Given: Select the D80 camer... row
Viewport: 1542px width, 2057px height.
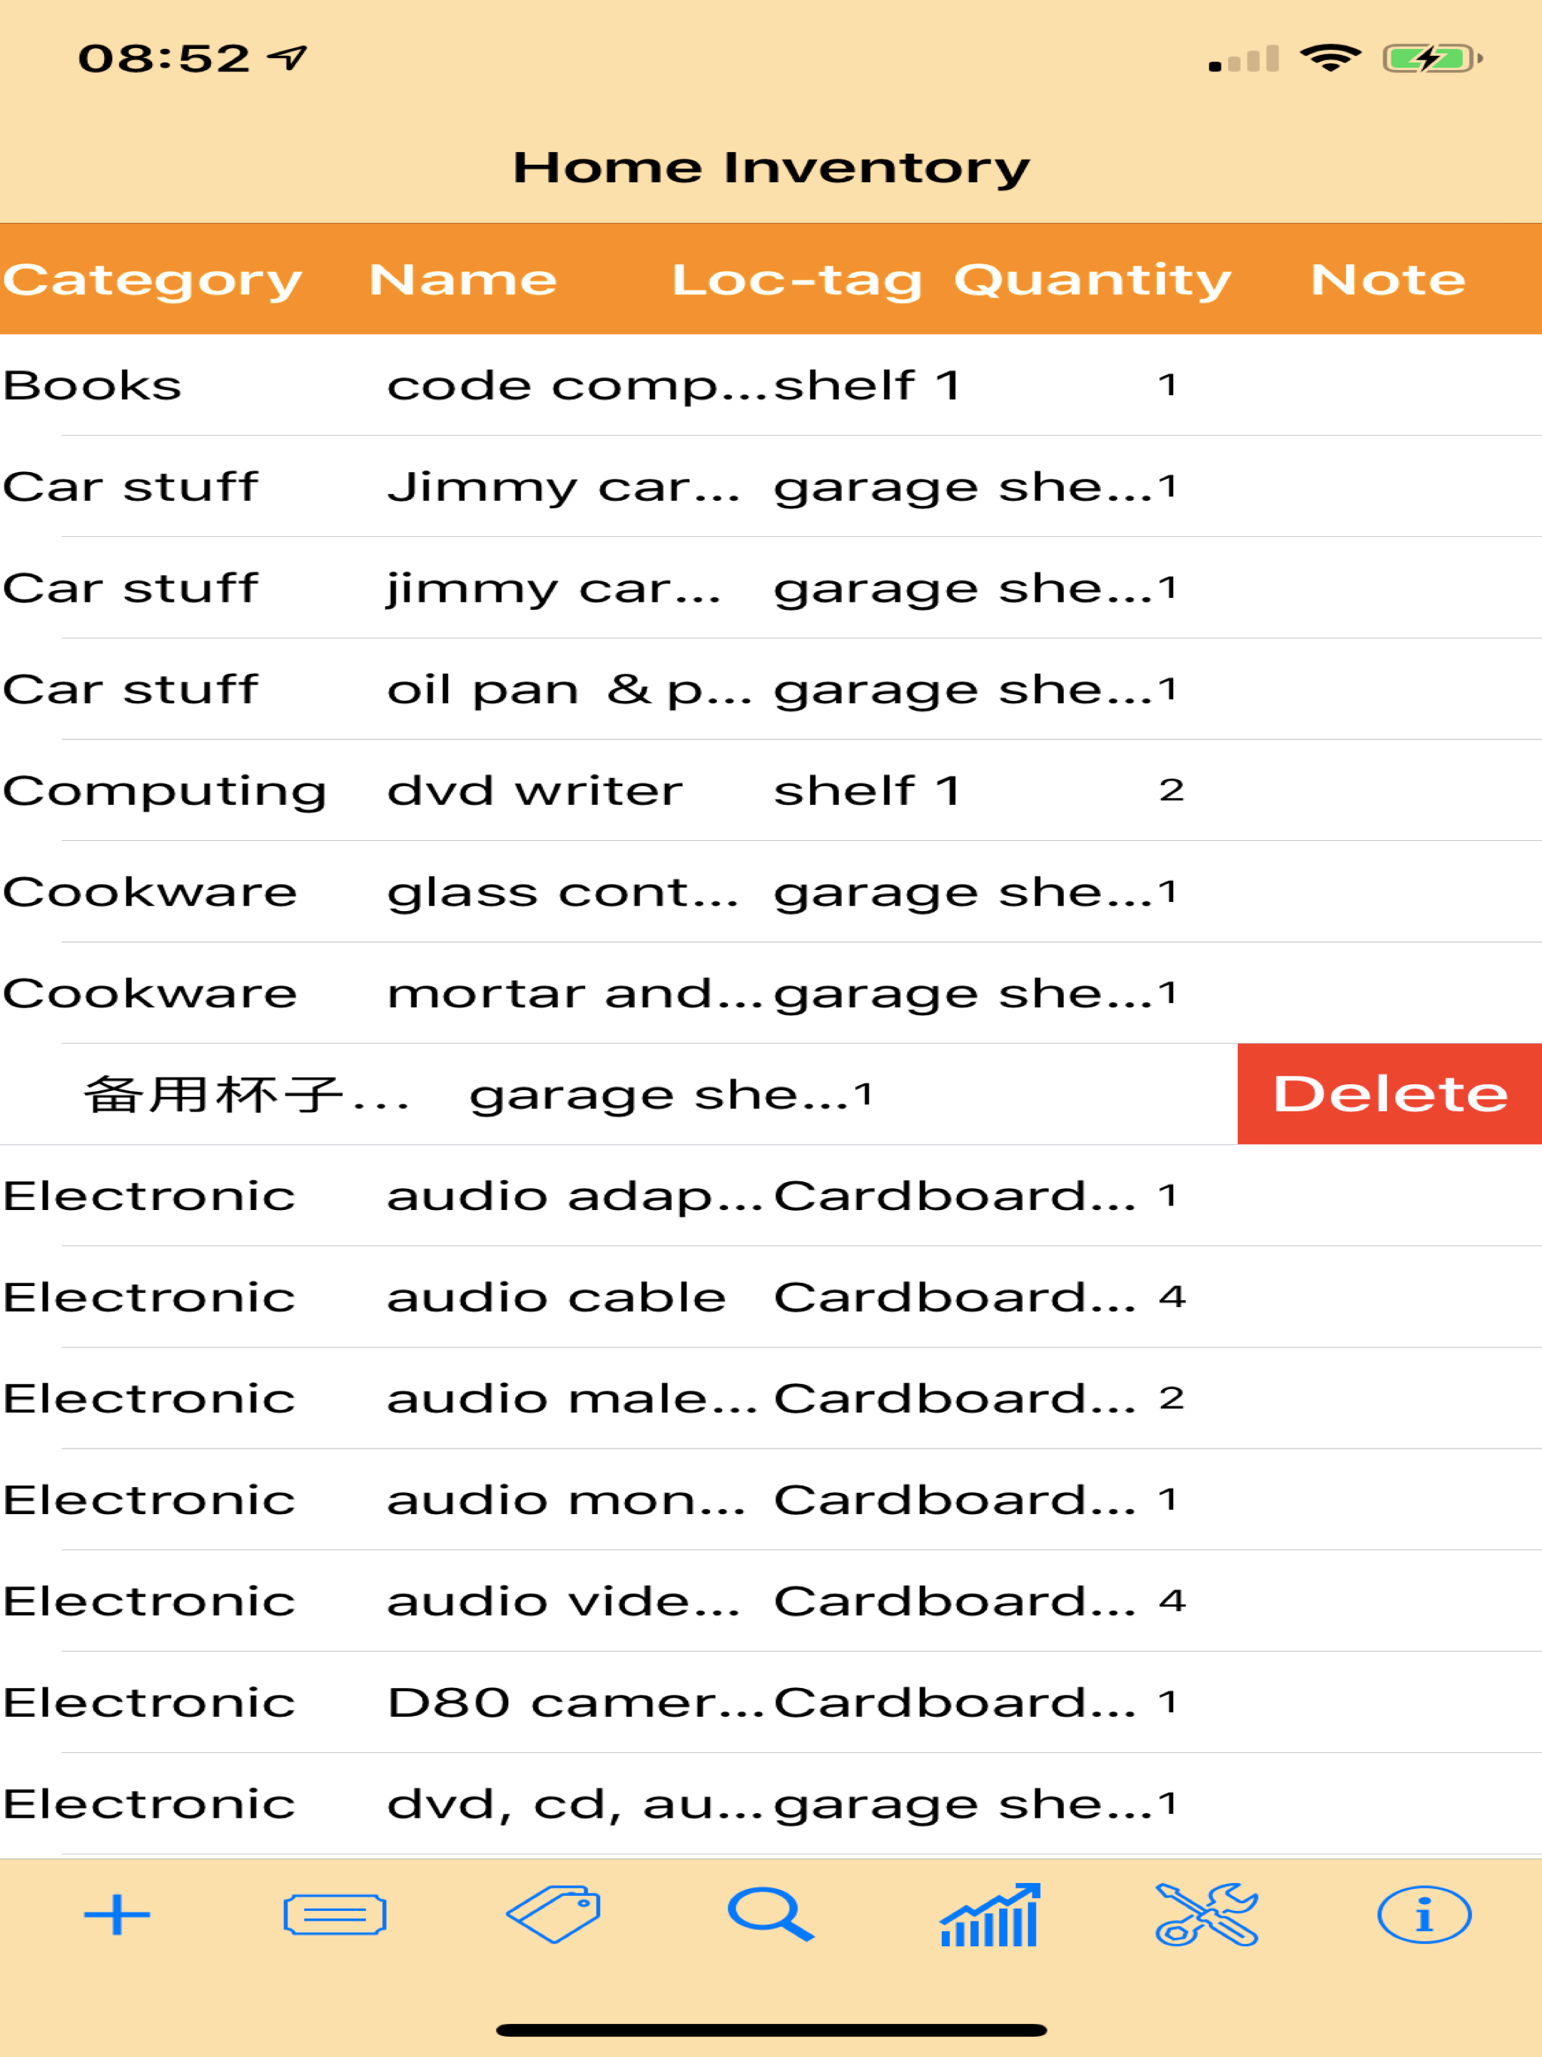Looking at the screenshot, I should tap(771, 1702).
